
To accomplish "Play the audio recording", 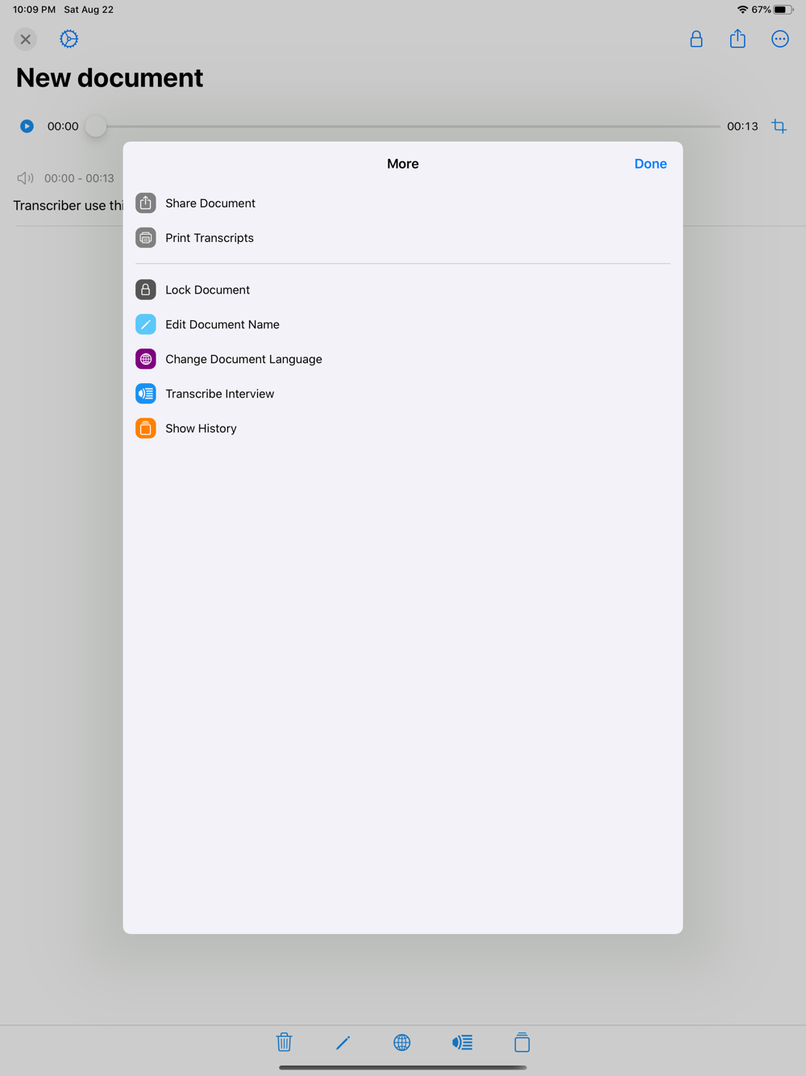I will (27, 126).
